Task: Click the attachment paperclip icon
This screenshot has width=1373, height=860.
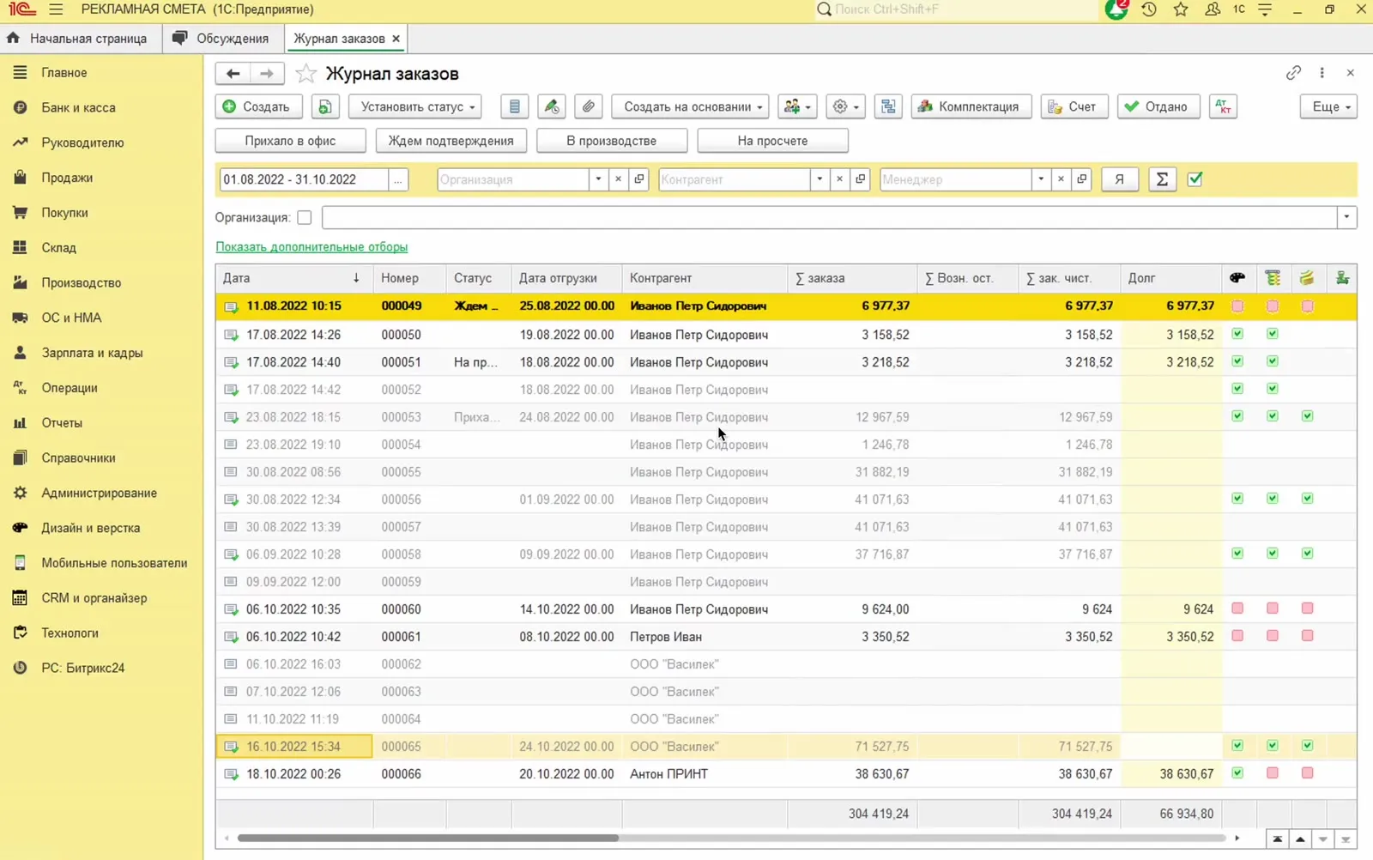Action: pos(588,106)
